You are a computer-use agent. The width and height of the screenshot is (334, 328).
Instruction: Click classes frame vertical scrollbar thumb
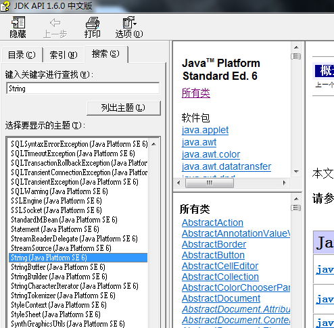296,208
